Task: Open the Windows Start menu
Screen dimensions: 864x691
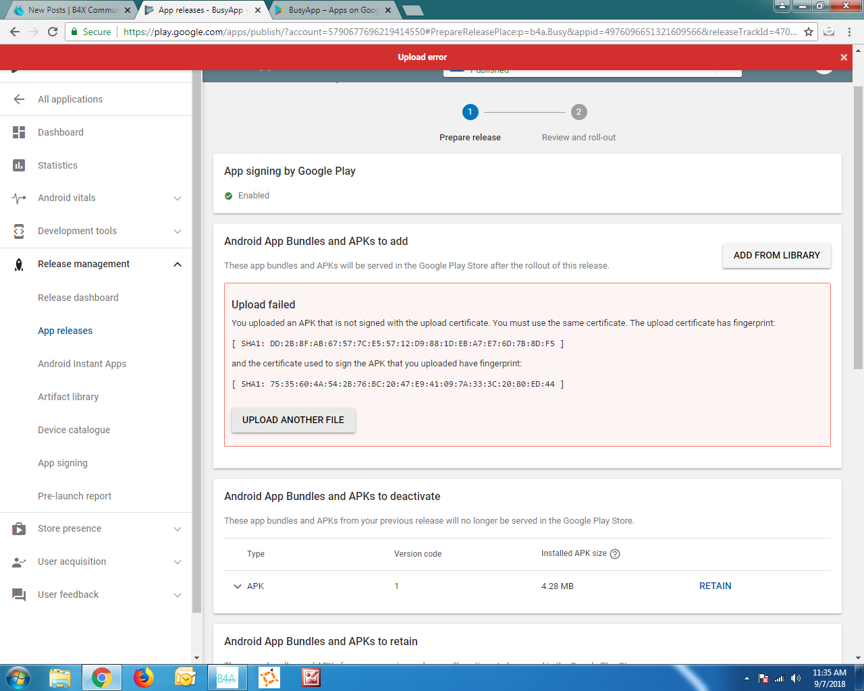Action: 18,678
